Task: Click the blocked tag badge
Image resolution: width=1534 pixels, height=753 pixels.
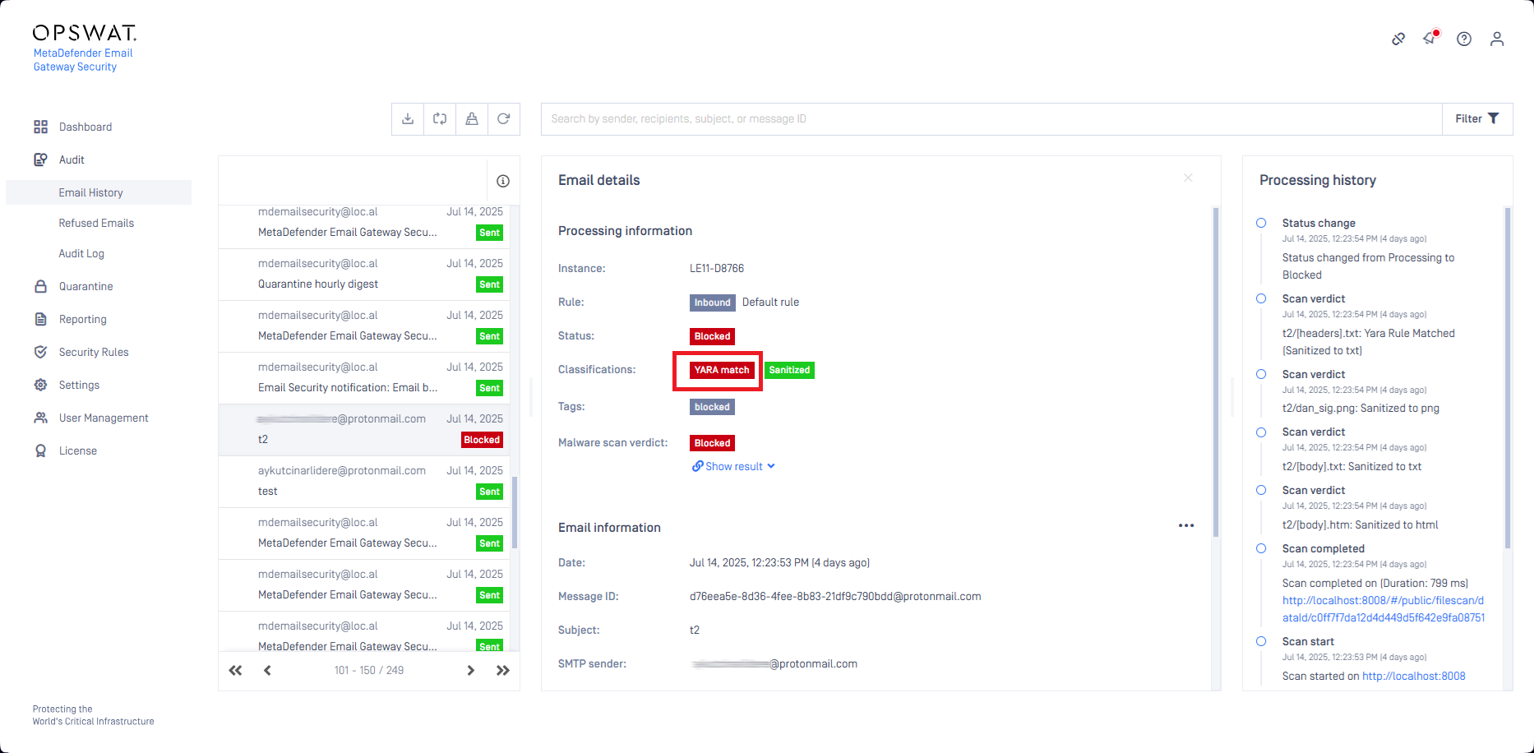Action: [x=712, y=407]
